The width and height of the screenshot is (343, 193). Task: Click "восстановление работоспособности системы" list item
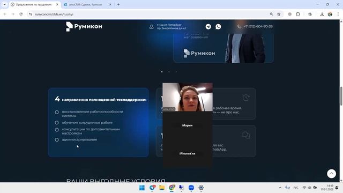click(x=93, y=114)
